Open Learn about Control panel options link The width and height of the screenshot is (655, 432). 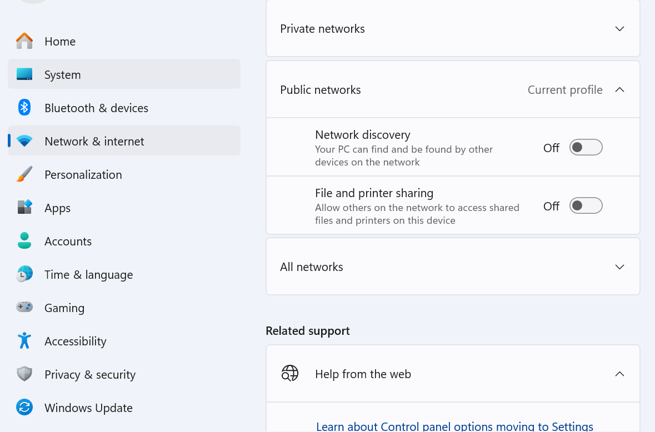454,426
